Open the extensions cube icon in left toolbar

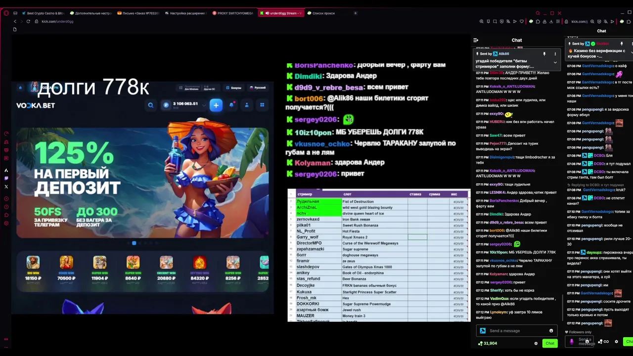pos(538,21)
